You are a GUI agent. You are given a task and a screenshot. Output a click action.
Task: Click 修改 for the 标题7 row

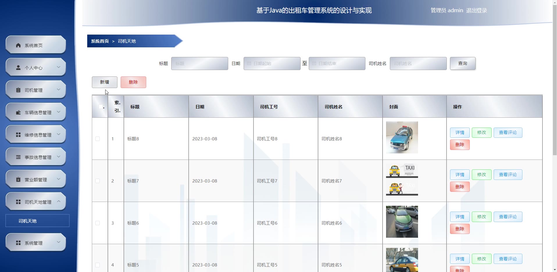coord(482,175)
